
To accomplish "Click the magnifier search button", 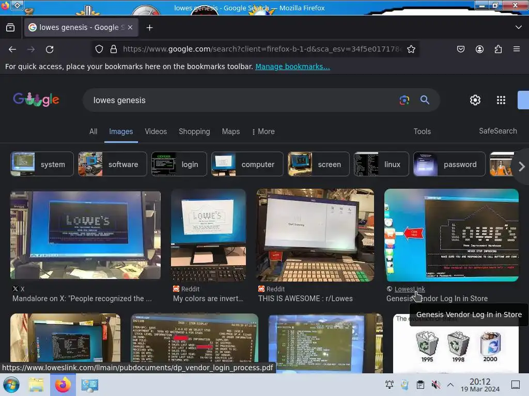I will 425,100.
